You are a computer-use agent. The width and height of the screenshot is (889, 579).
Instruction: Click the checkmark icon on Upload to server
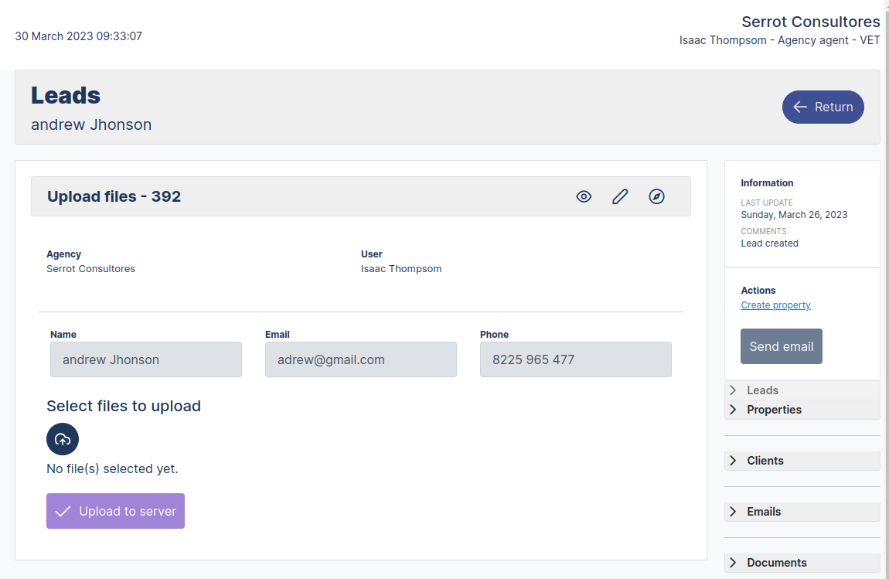tap(62, 511)
